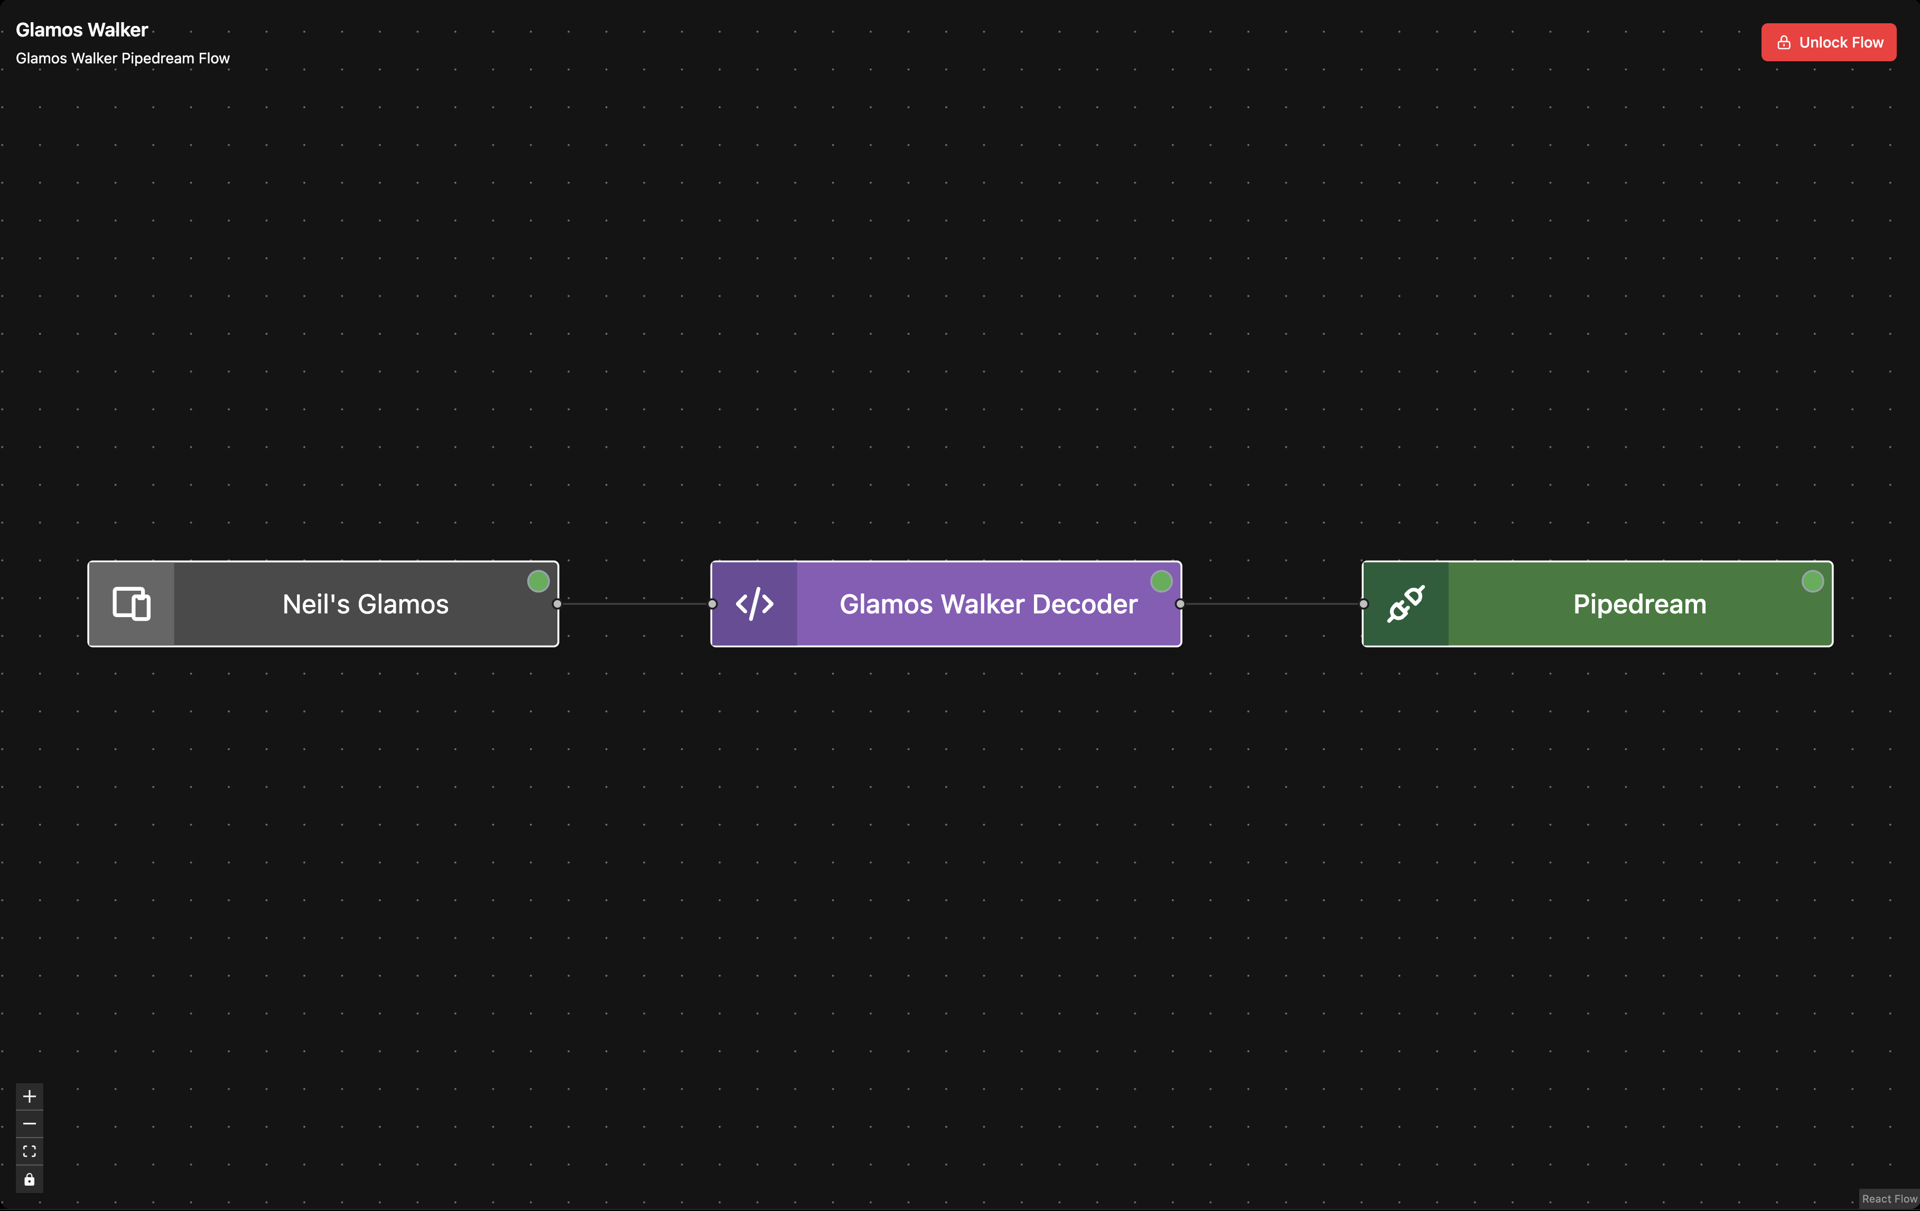Select the Pipedream node label
Screen dimensions: 1920x1211
pos(1639,604)
